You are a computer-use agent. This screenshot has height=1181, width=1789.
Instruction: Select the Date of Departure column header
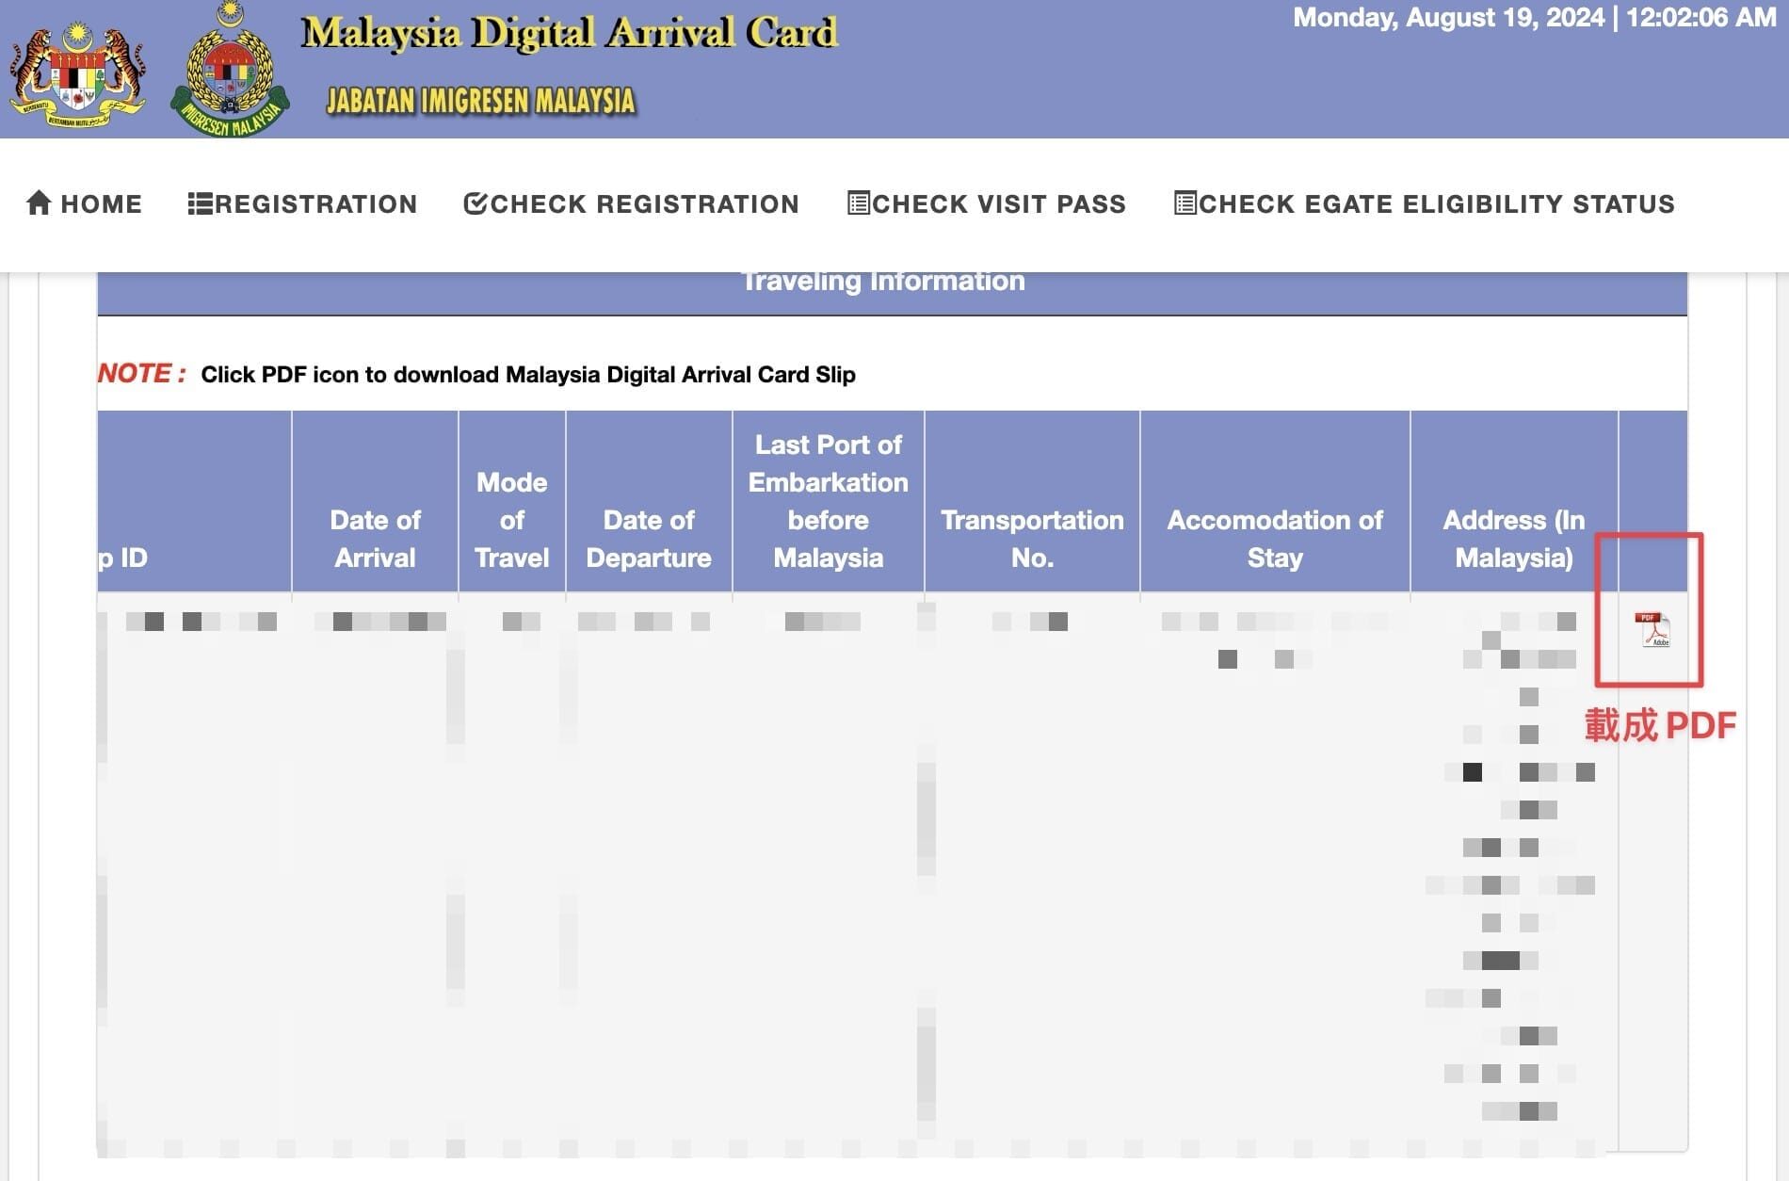pyautogui.click(x=648, y=539)
